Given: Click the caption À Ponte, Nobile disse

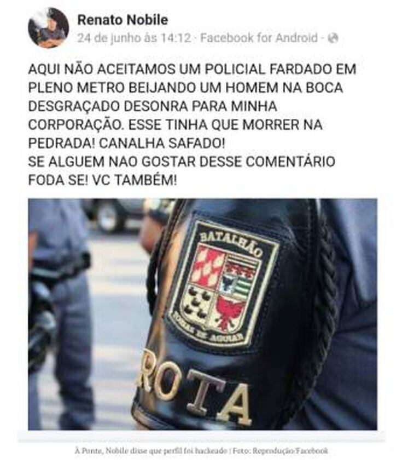Looking at the screenshot, I should point(151,451).
